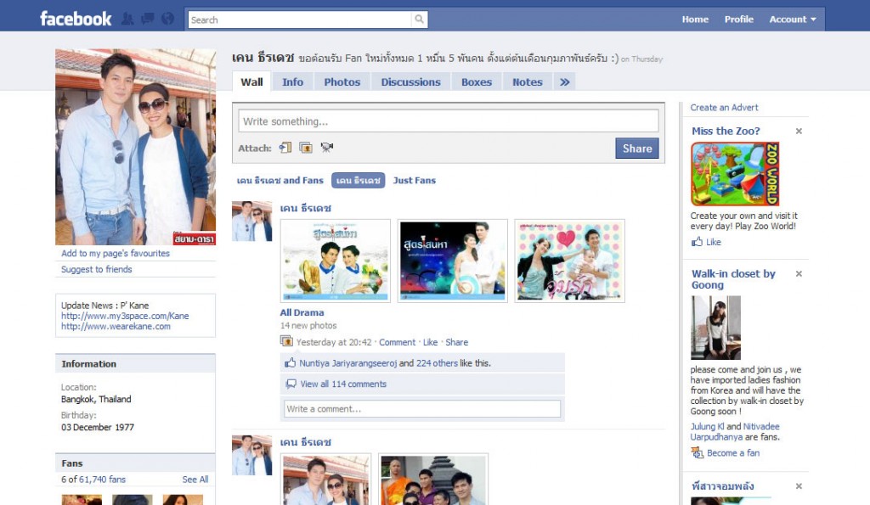Viewport: 870px width, 505px height.
Task: Click the Zoo World ad image
Action: (x=735, y=174)
